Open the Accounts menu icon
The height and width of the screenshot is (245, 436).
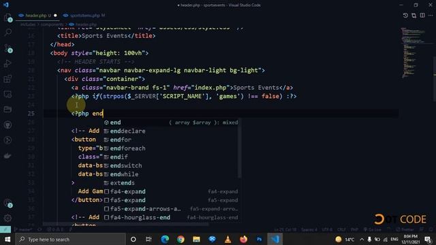[x=7, y=203]
